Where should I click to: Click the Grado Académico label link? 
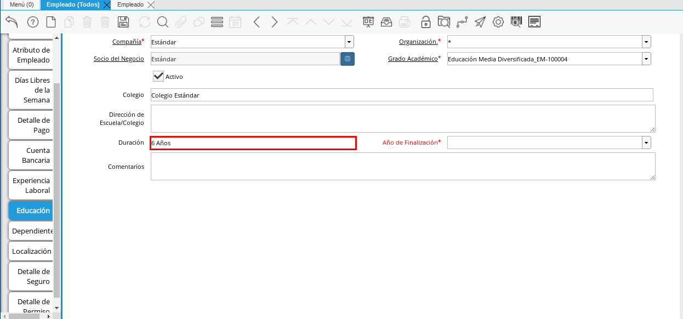tap(413, 59)
